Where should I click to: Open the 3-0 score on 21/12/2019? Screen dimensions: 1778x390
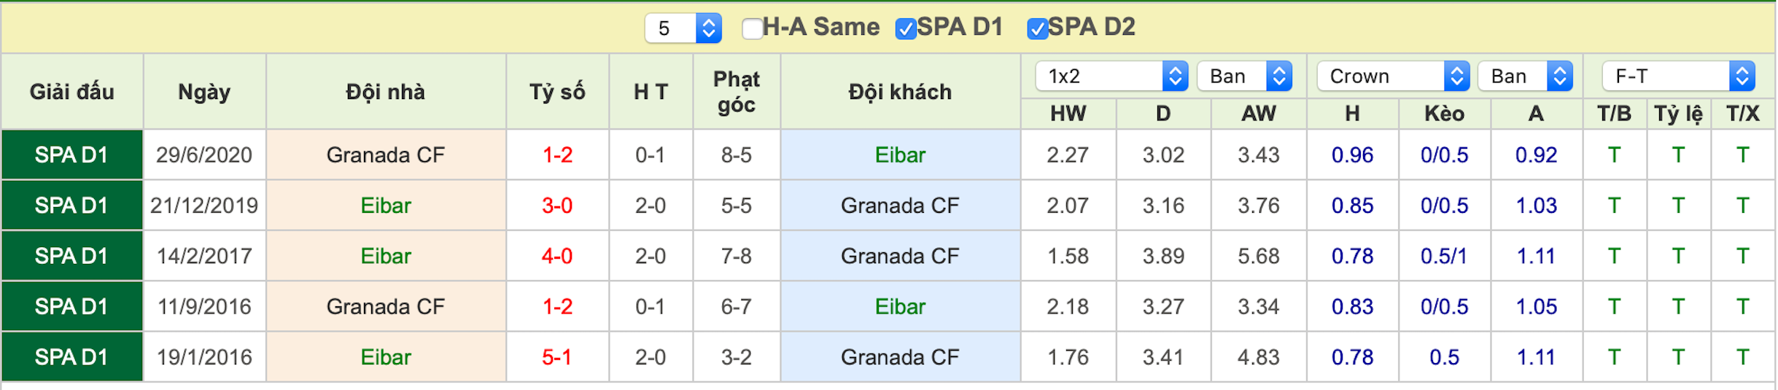[x=557, y=206]
